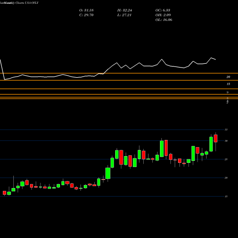Click the close value "C: 29.70"

pyautogui.click(x=86, y=15)
